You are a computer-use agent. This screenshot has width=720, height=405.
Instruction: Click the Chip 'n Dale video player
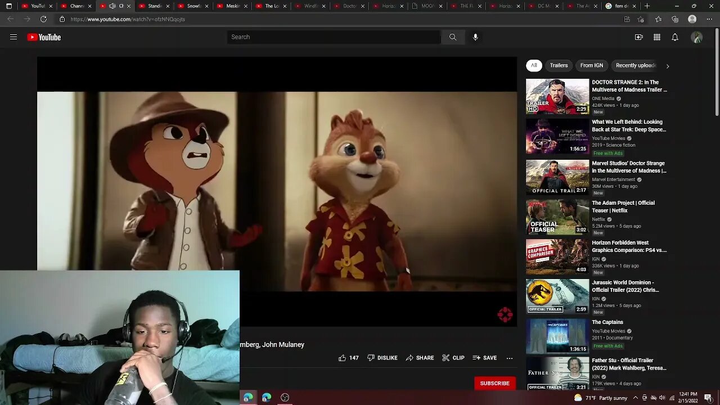[x=277, y=191]
